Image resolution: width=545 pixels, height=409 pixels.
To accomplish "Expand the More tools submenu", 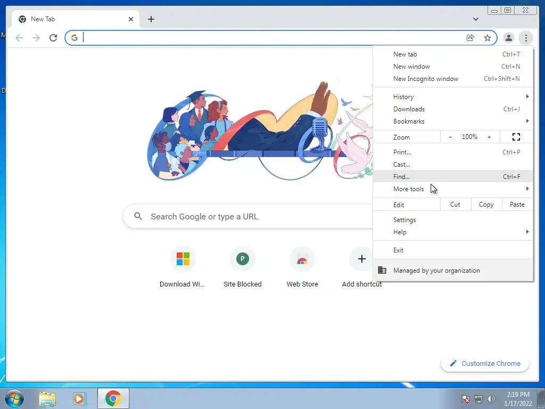I will click(x=453, y=189).
